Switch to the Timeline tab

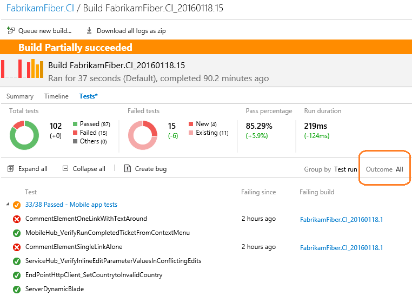tap(56, 96)
